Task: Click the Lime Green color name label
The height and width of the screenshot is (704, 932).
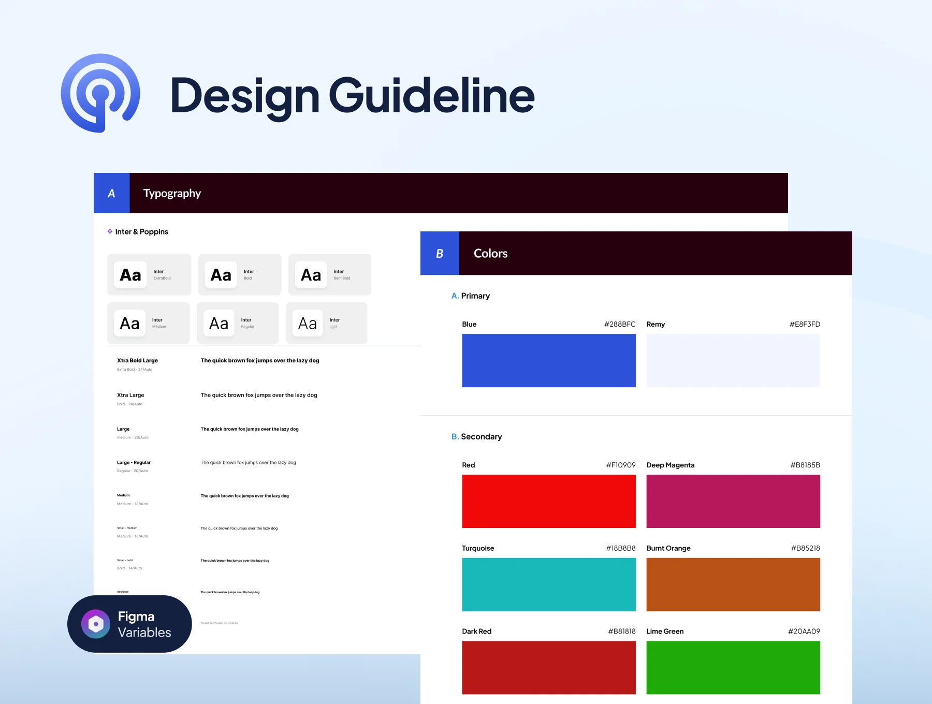Action: tap(665, 631)
